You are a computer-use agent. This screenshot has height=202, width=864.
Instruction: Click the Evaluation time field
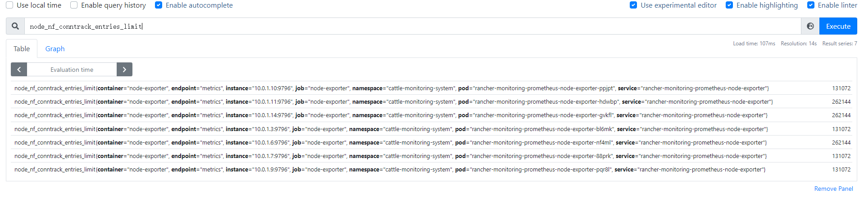(x=72, y=70)
